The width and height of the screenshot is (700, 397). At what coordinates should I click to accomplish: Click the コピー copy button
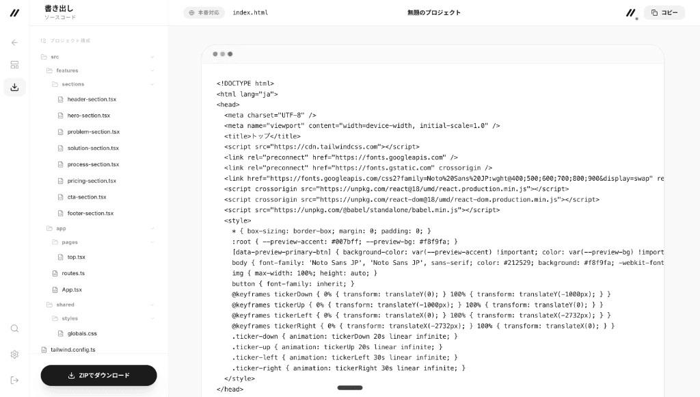(x=664, y=12)
